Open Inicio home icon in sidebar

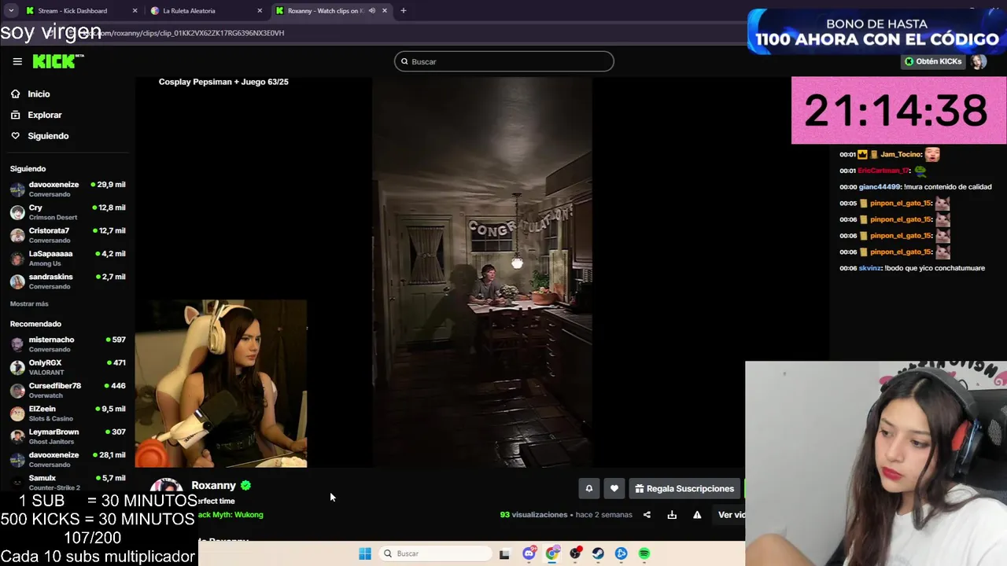pyautogui.click(x=15, y=94)
